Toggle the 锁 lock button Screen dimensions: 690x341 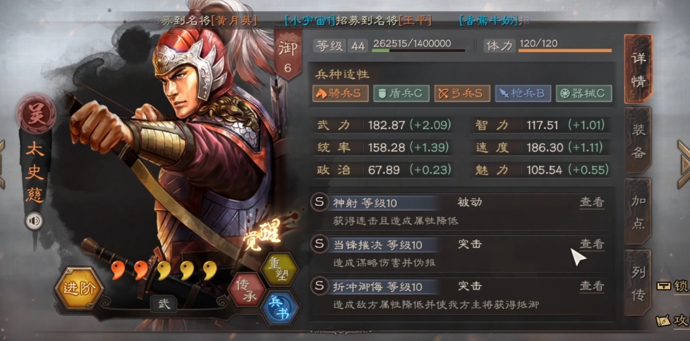point(673,286)
